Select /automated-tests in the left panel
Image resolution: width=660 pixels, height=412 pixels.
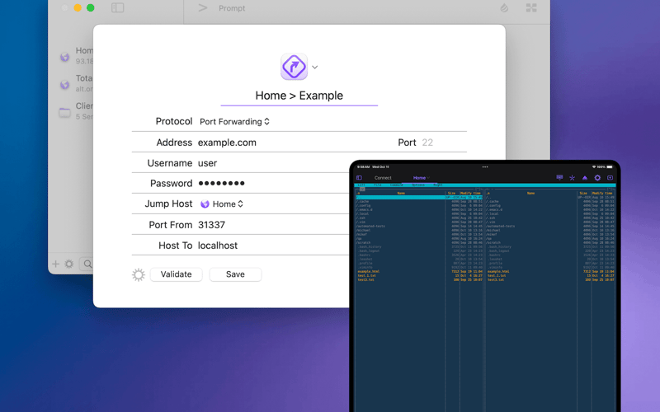pyautogui.click(x=370, y=226)
